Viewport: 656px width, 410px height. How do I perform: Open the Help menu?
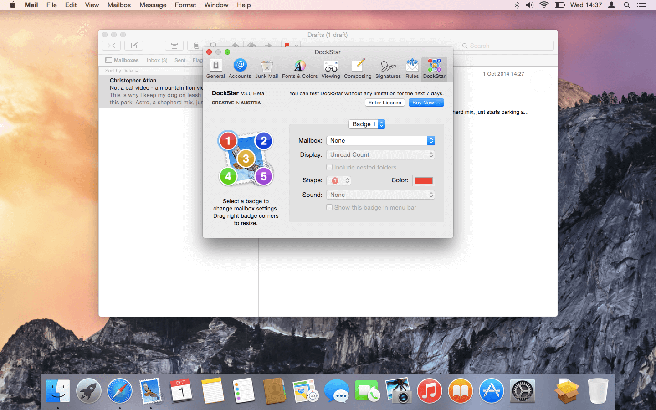point(244,5)
